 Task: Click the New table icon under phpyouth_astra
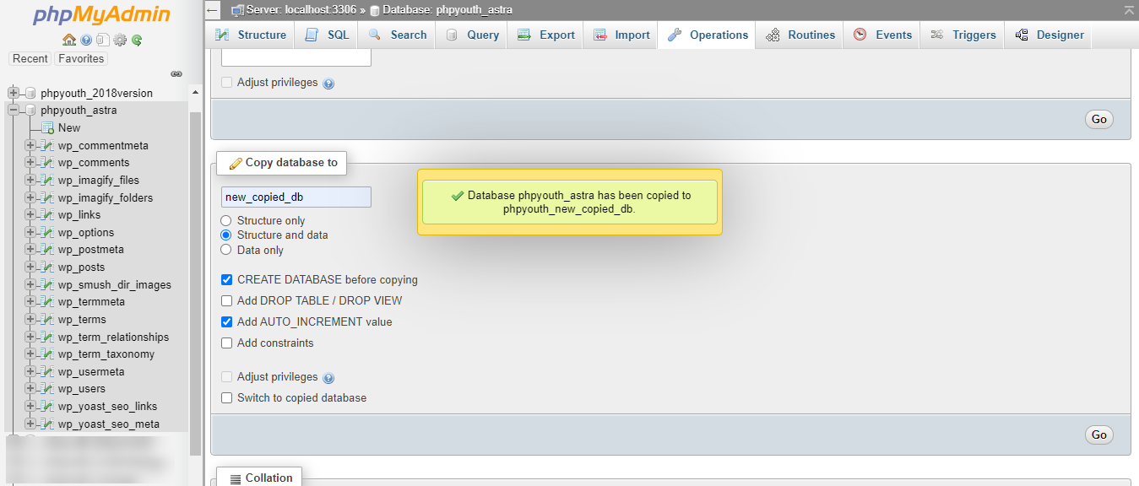47,128
